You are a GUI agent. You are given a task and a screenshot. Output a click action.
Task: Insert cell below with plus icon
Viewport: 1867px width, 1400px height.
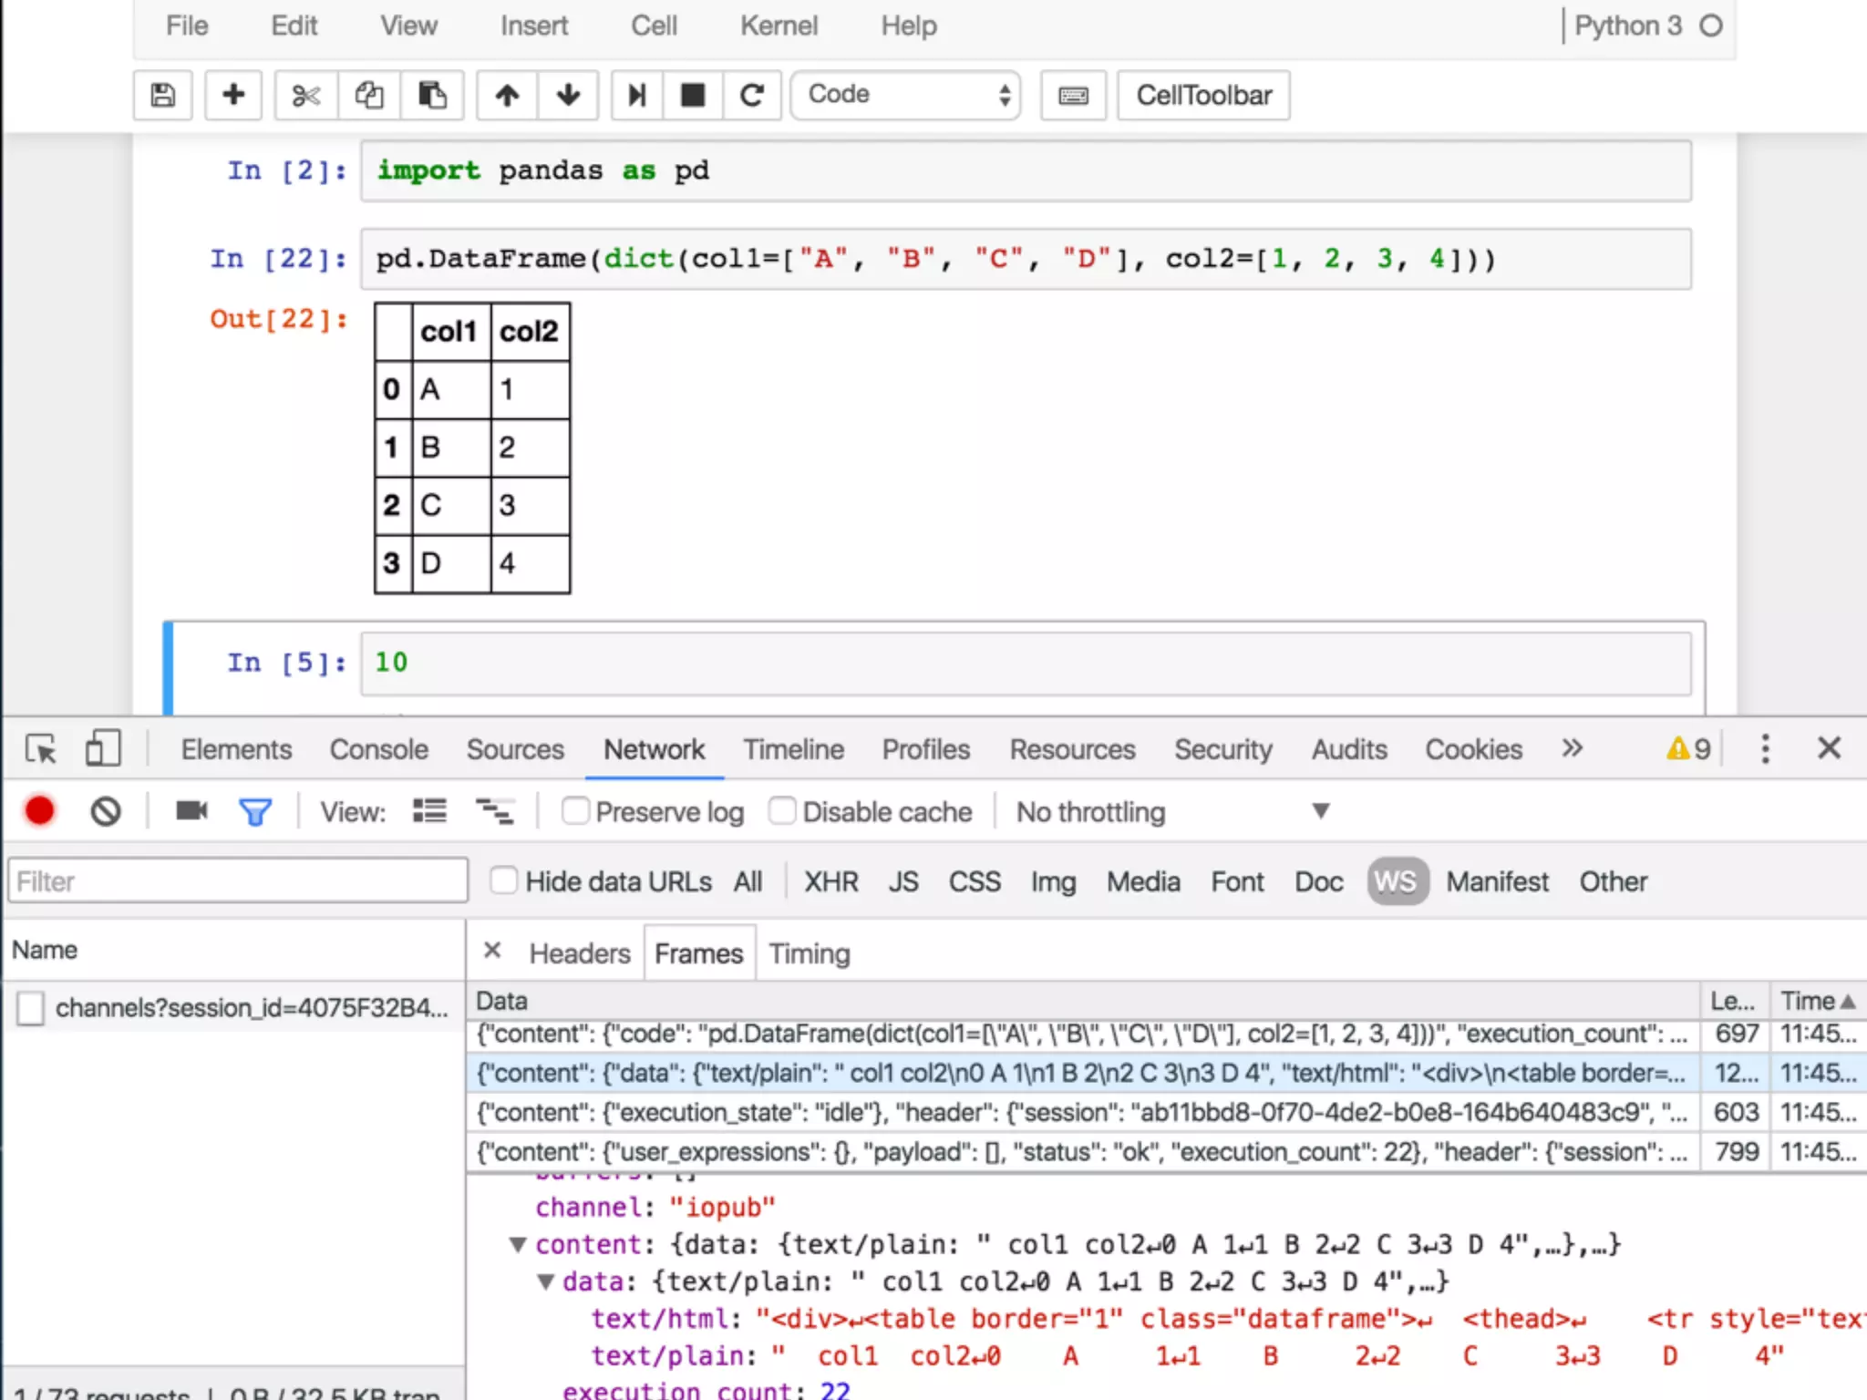click(x=233, y=95)
